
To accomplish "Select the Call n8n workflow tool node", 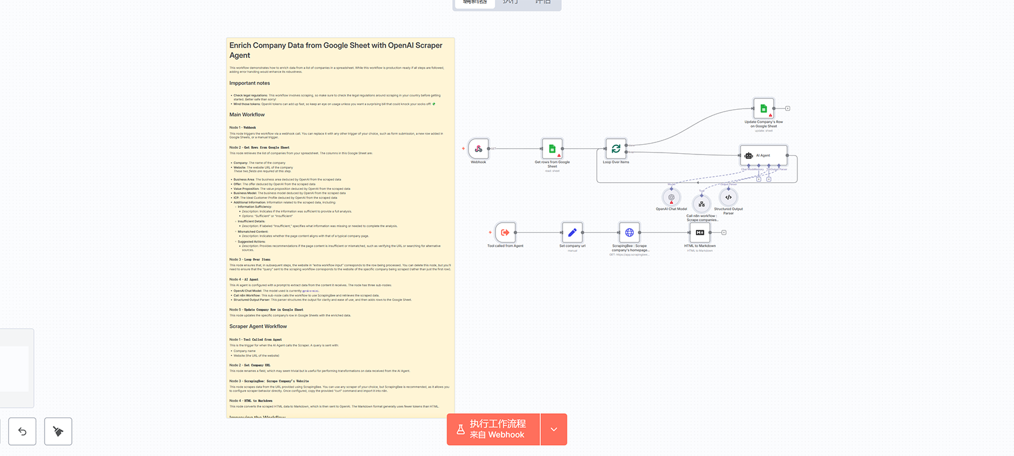I will (x=701, y=204).
